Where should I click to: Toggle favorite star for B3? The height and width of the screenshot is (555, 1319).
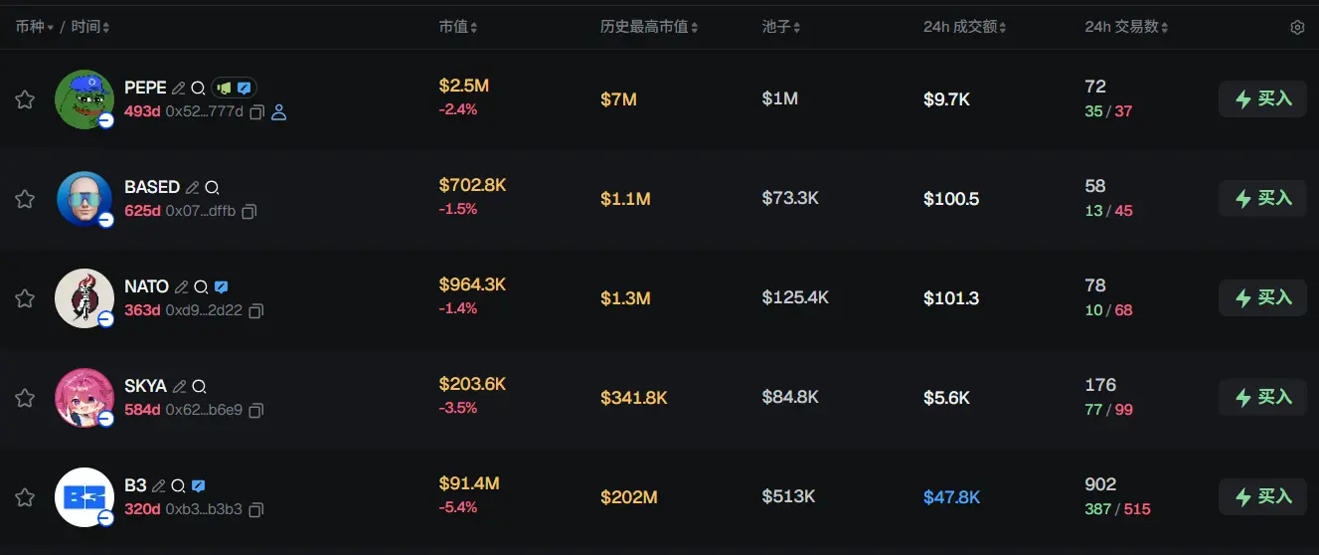coord(25,497)
